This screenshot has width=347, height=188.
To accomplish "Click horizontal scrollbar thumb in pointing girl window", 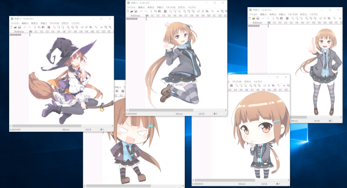I will (x=299, y=117).
